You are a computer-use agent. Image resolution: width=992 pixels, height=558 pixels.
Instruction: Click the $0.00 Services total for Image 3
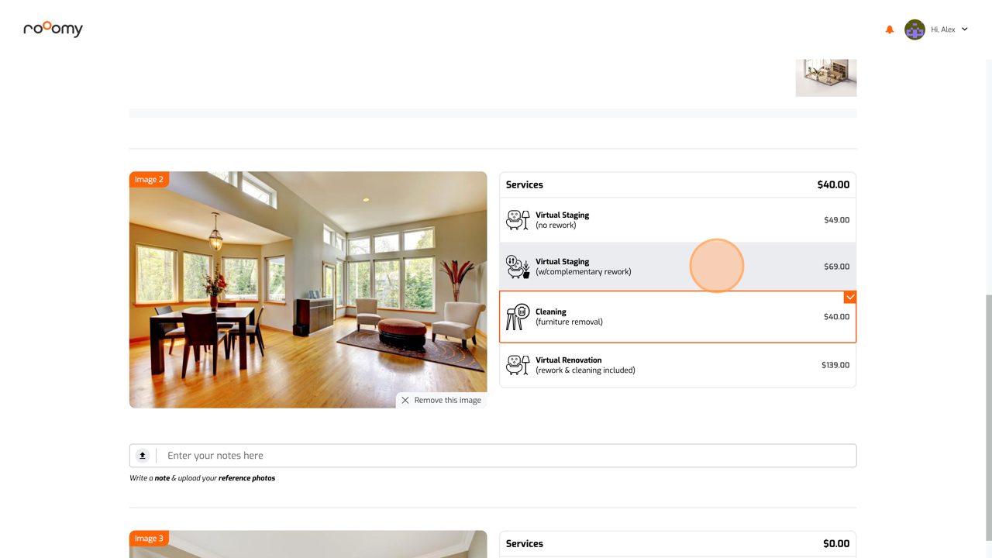(x=836, y=543)
